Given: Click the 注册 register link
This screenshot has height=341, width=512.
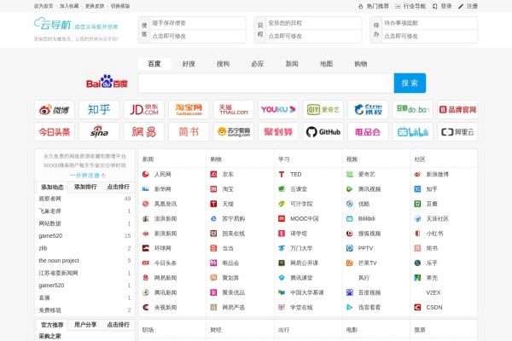Looking at the screenshot, I should point(468,6).
